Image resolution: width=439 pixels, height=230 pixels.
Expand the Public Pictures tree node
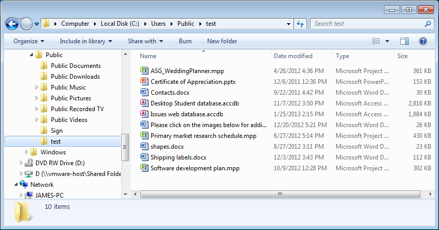36,98
